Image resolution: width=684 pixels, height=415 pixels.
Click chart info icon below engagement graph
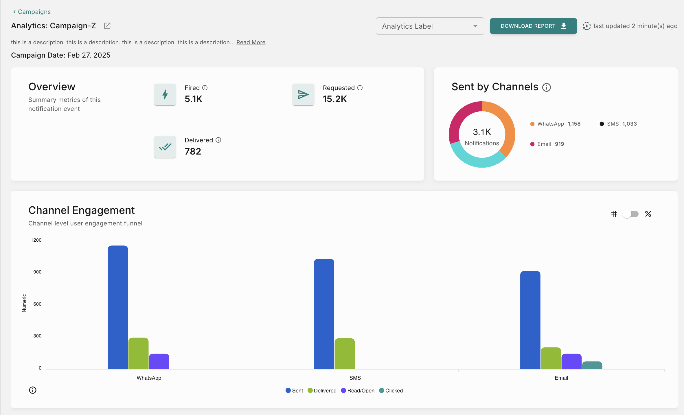[x=33, y=390]
